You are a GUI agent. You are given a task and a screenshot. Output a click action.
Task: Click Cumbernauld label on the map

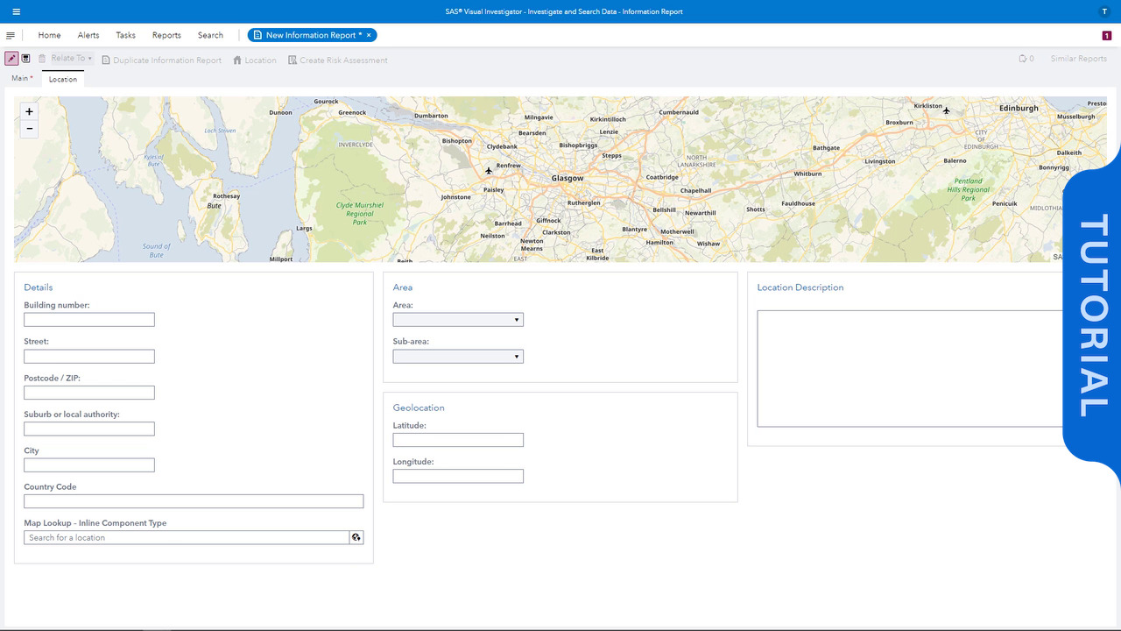click(679, 112)
